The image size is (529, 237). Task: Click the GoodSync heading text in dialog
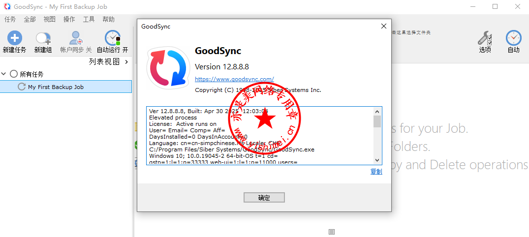(x=218, y=51)
